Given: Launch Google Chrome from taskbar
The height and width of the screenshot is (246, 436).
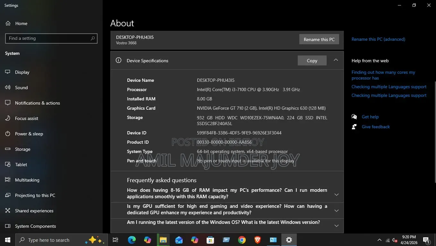Looking at the screenshot, I should tap(242, 240).
